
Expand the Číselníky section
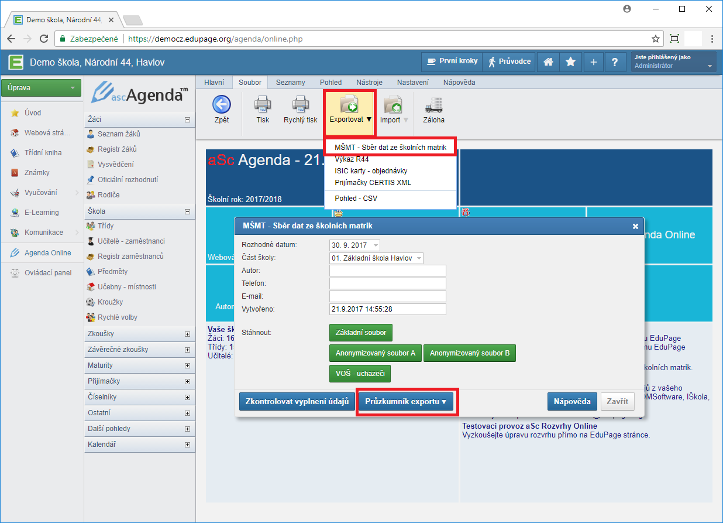pos(187,397)
